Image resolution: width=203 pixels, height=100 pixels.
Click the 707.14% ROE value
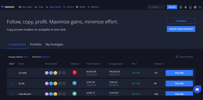136,84
